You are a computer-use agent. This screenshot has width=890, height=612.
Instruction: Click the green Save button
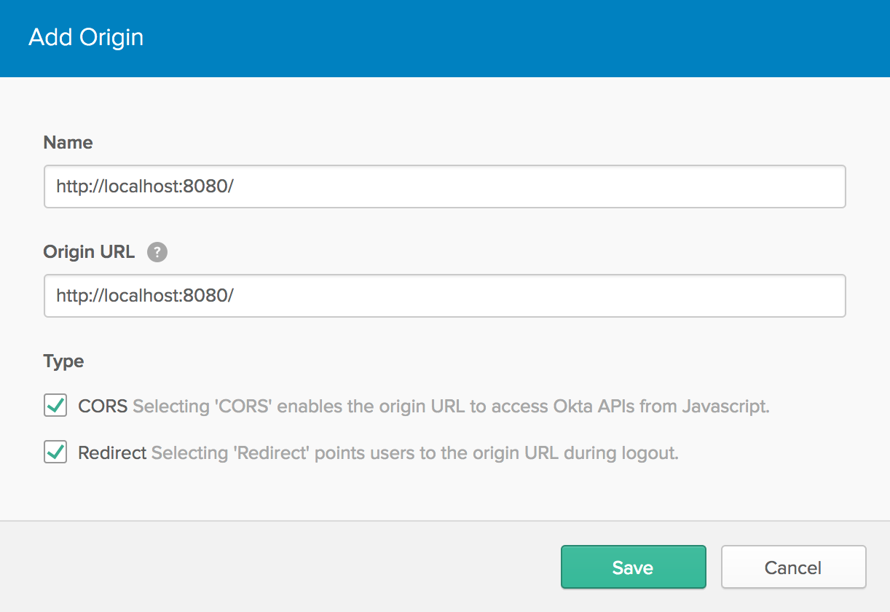point(633,567)
